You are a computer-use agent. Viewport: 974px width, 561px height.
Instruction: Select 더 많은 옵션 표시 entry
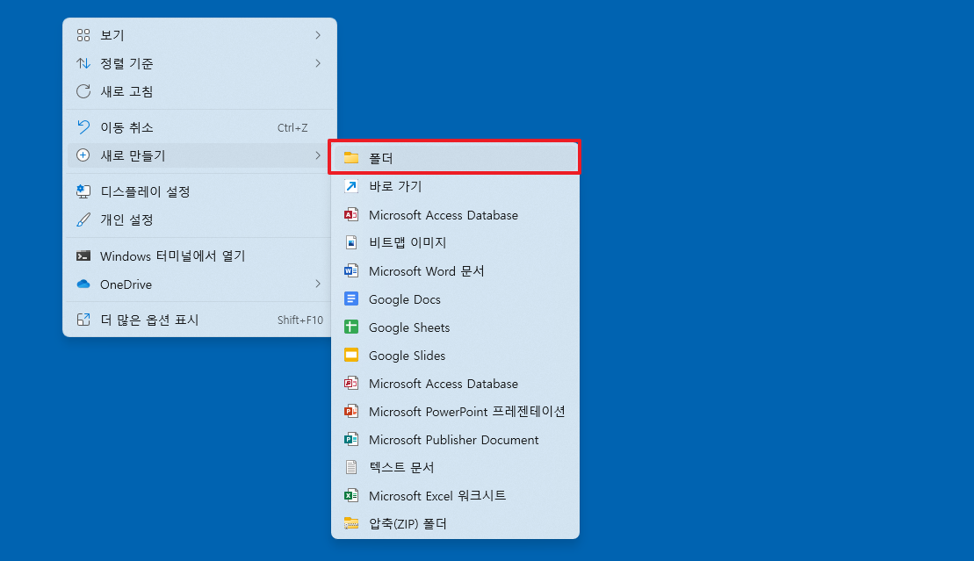199,320
